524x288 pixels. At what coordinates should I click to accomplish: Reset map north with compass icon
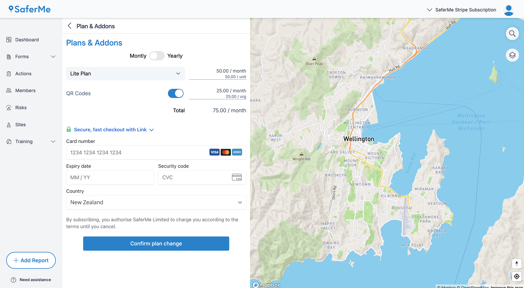517,264
